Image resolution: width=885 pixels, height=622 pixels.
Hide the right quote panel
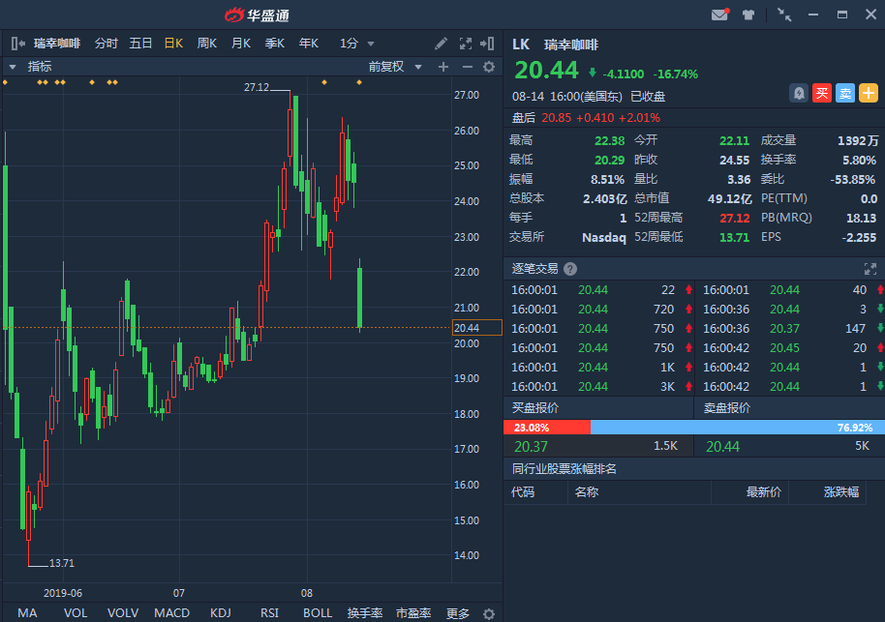(x=490, y=44)
